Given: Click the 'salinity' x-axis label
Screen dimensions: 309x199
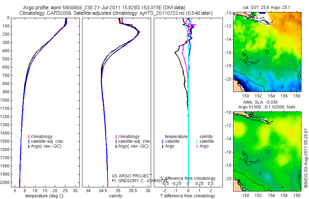Looking at the screenshot, I should (x=116, y=196).
